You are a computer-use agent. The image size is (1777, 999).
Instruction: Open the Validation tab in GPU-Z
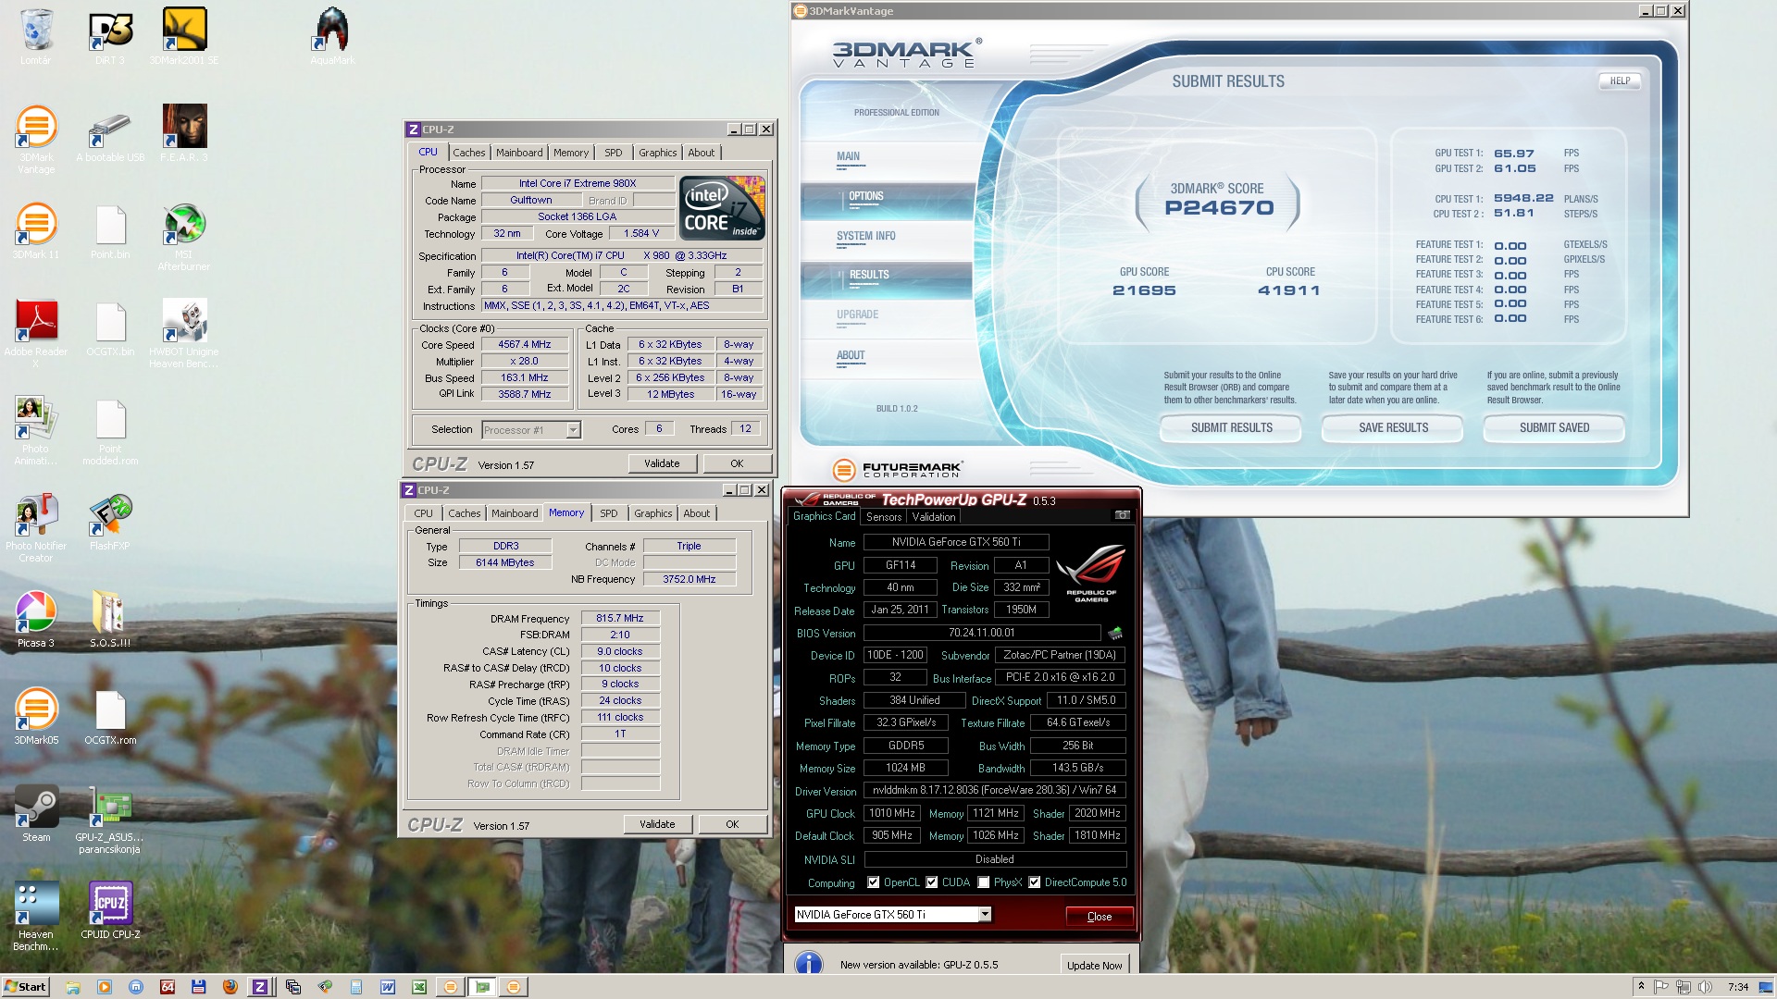(933, 517)
